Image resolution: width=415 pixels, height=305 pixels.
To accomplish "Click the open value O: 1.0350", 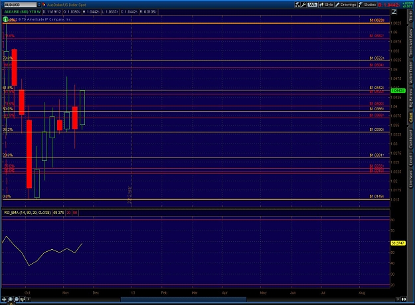I will click(72, 12).
